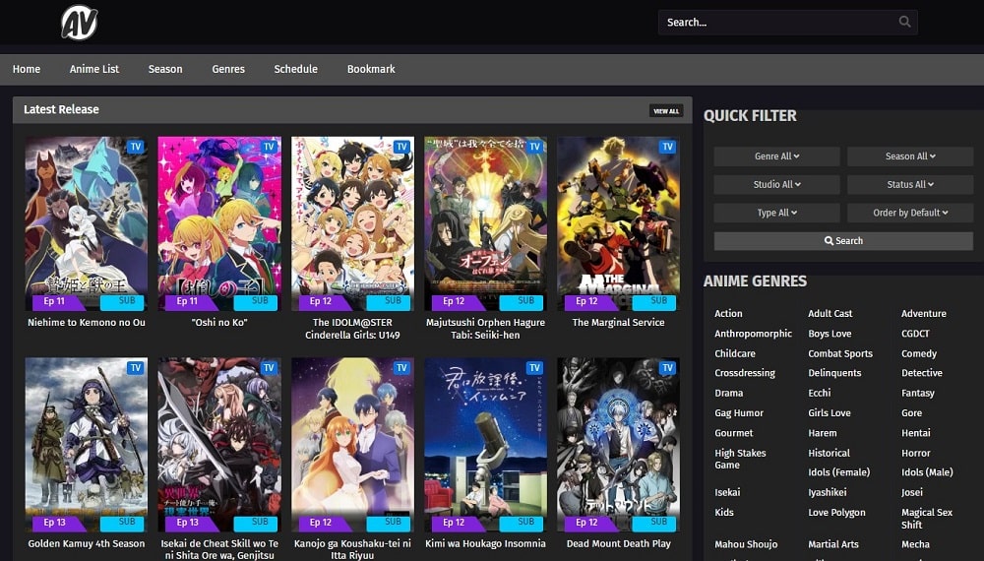
Task: Open the Anime List menu item
Action: (x=94, y=69)
